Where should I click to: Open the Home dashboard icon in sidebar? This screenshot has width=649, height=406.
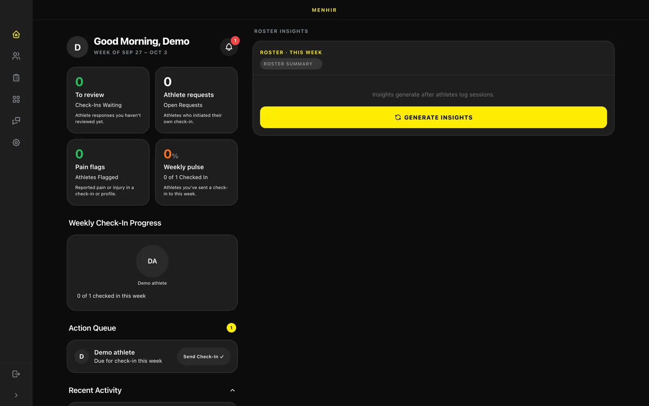(16, 35)
